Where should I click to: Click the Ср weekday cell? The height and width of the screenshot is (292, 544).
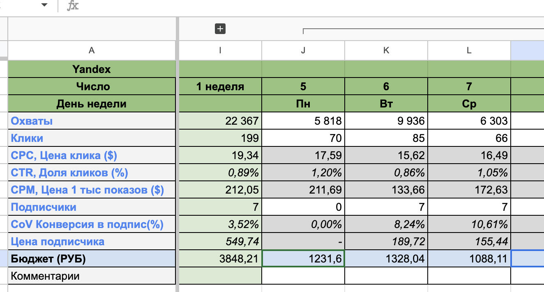pos(469,104)
